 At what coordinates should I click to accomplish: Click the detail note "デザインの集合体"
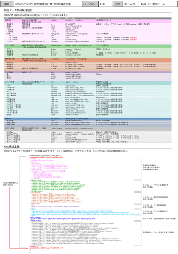102,45
